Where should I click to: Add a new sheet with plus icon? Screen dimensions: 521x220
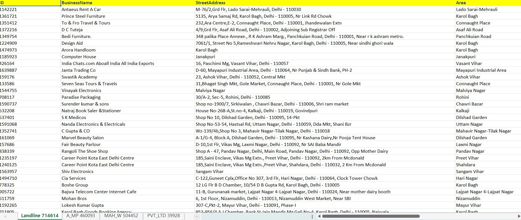(x=197, y=216)
